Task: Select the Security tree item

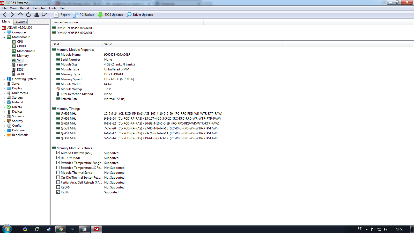Action: pos(17,121)
